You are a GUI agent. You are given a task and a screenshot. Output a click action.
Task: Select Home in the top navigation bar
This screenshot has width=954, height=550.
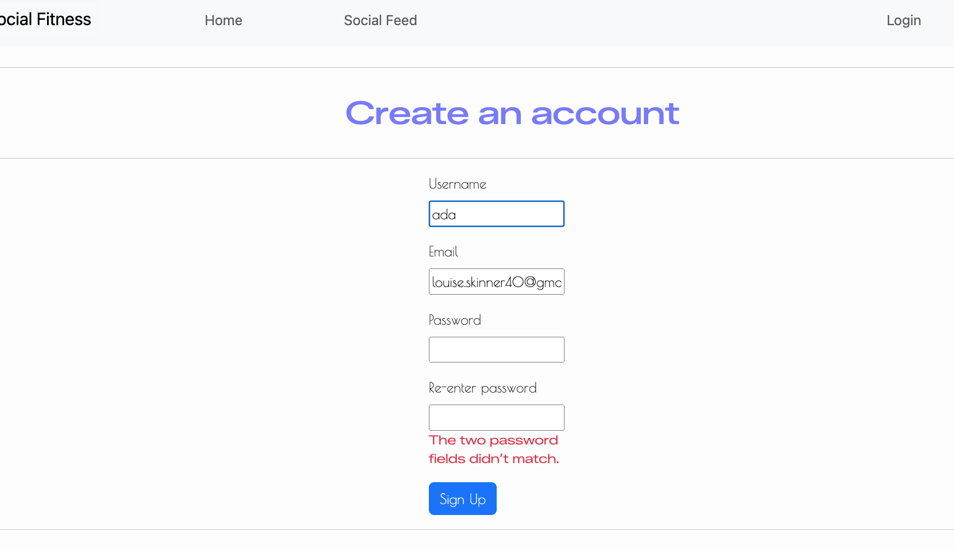click(223, 20)
